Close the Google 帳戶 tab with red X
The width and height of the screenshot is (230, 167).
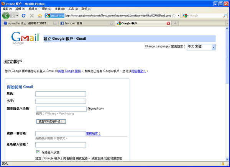[x=168, y=23]
